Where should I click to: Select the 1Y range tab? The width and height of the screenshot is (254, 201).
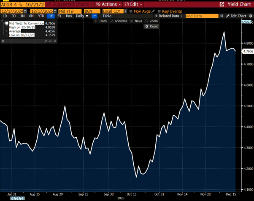(x=51, y=16)
